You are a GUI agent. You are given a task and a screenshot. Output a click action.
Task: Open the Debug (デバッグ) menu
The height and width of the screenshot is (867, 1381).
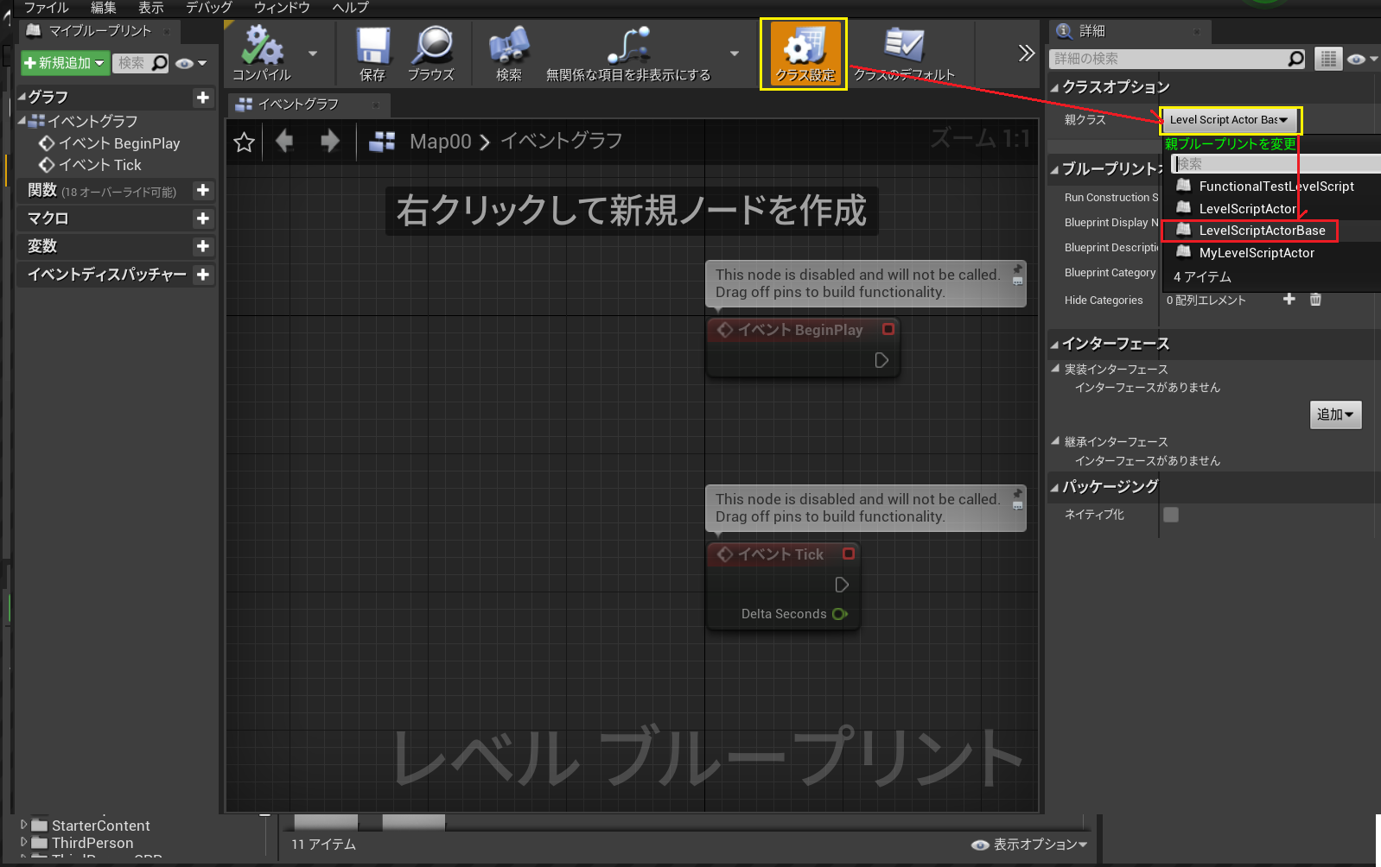[209, 8]
